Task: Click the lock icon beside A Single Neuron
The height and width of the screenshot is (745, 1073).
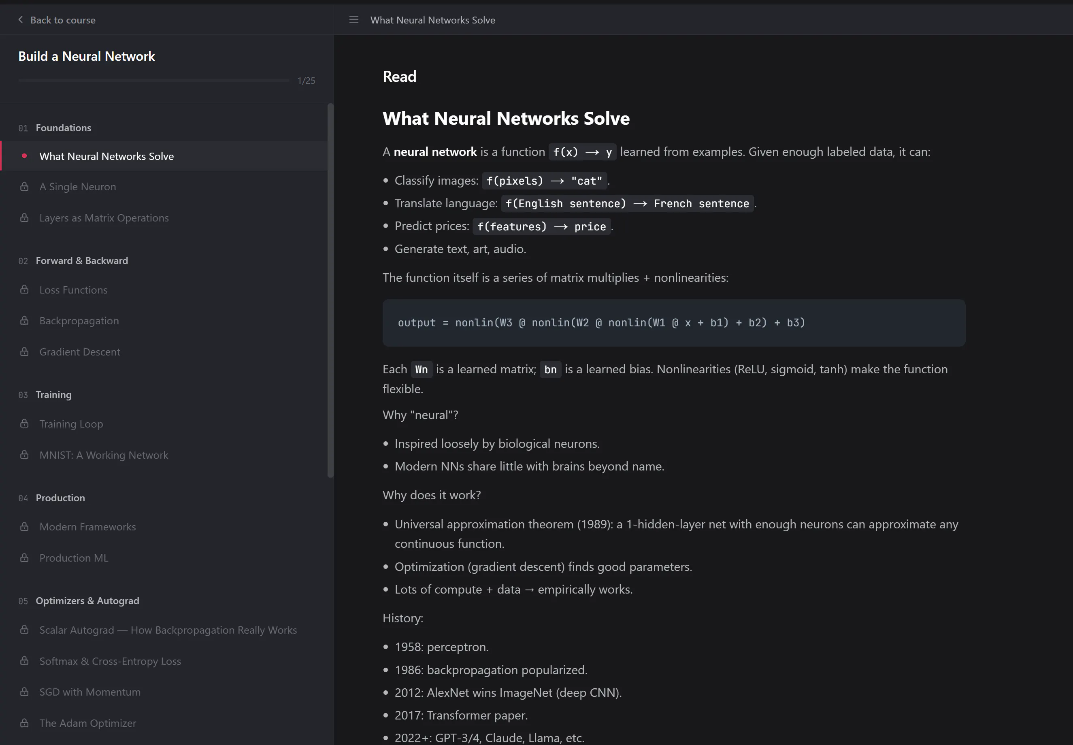Action: [24, 187]
